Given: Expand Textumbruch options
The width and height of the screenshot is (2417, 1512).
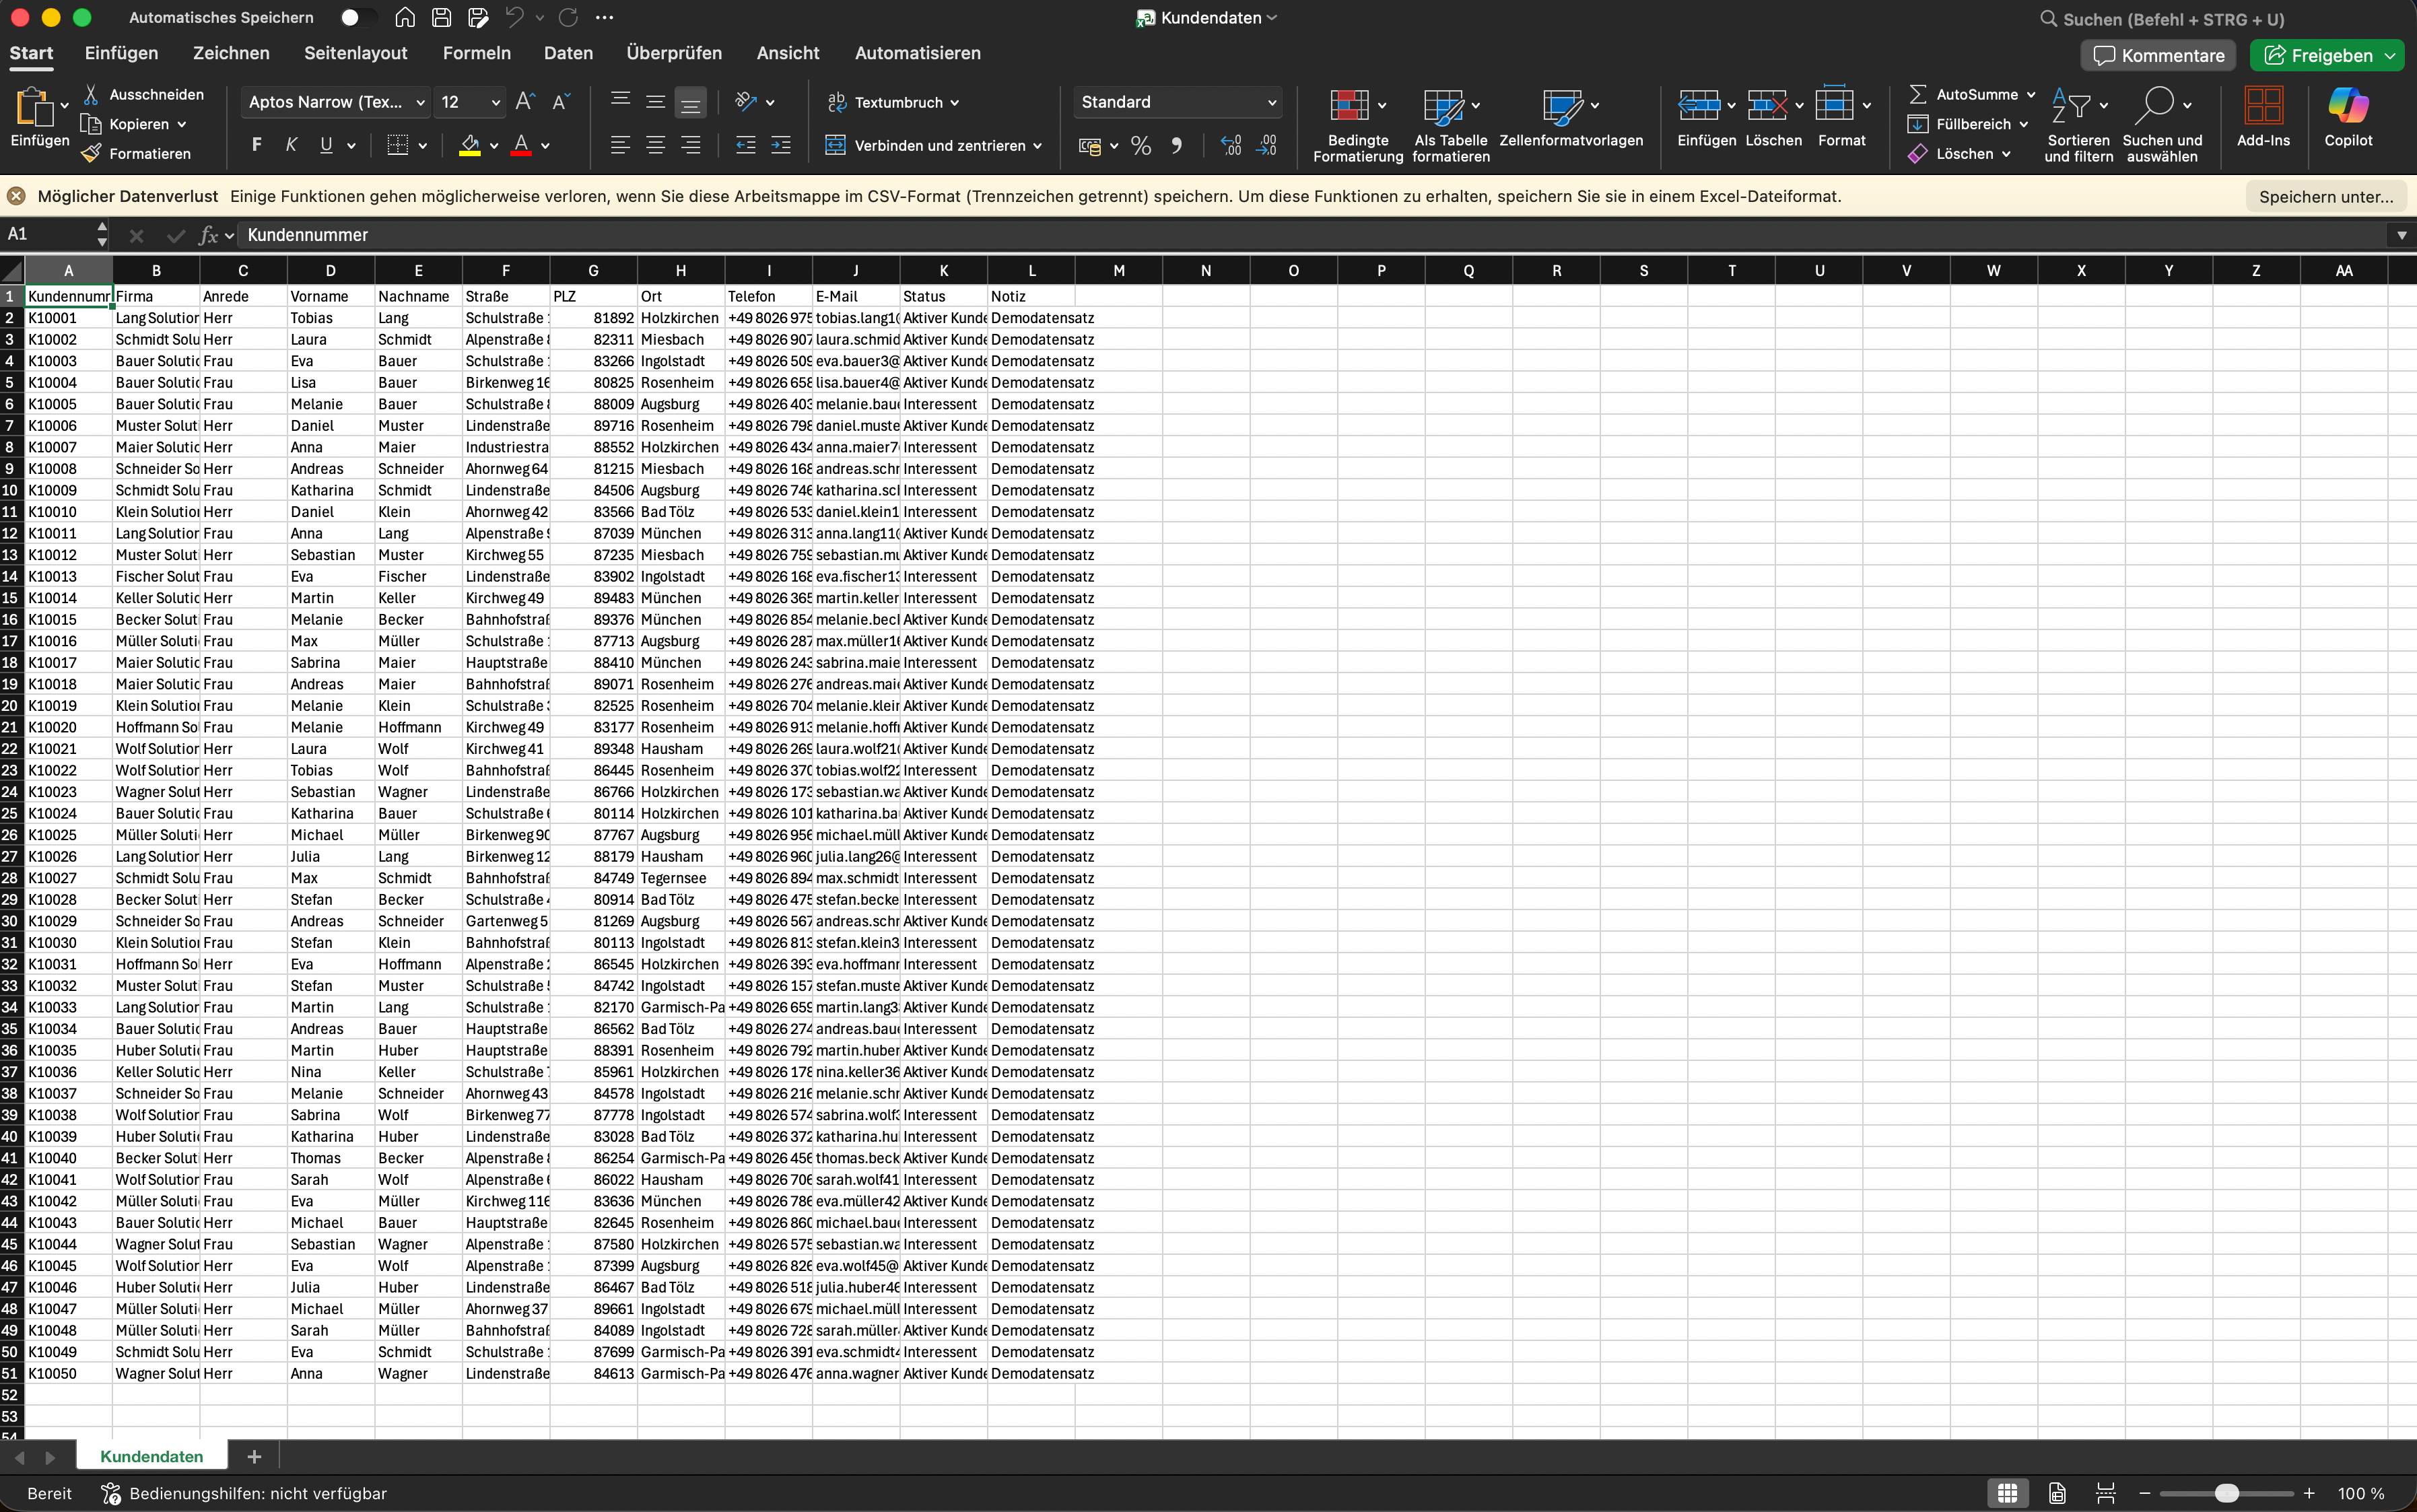Looking at the screenshot, I should tap(955, 103).
